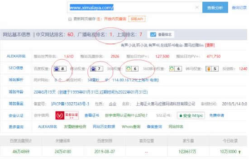The image size is (249, 166).
Task: Click the backlinks count 1240
Action: point(243,69)
